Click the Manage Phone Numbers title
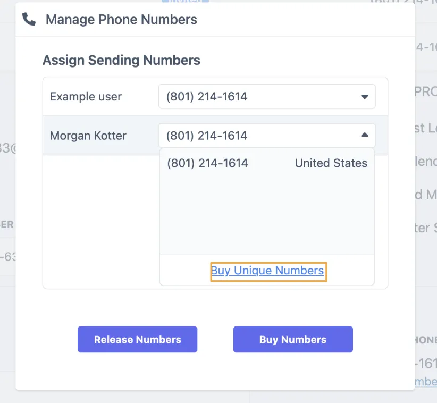This screenshot has width=437, height=403. click(121, 19)
